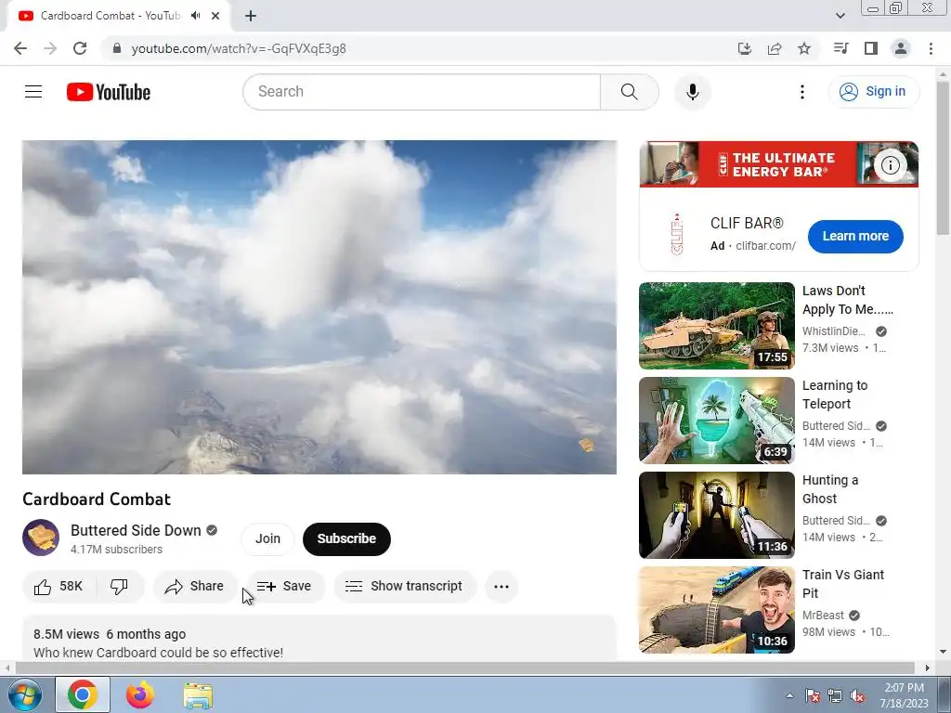951x713 pixels.
Task: Click the muted volume tray icon
Action: pos(857,696)
